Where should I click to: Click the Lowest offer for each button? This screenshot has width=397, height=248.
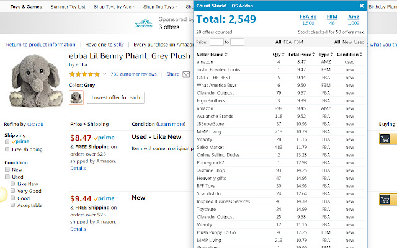coord(116,97)
